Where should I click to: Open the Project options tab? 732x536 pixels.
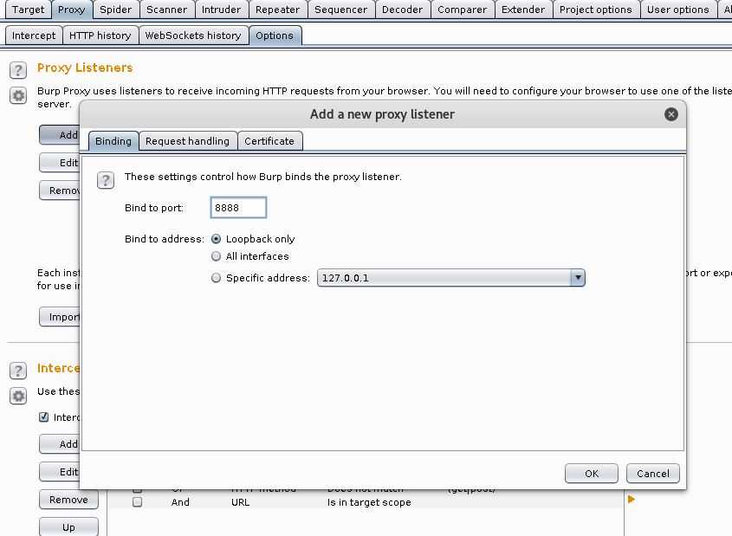[596, 10]
